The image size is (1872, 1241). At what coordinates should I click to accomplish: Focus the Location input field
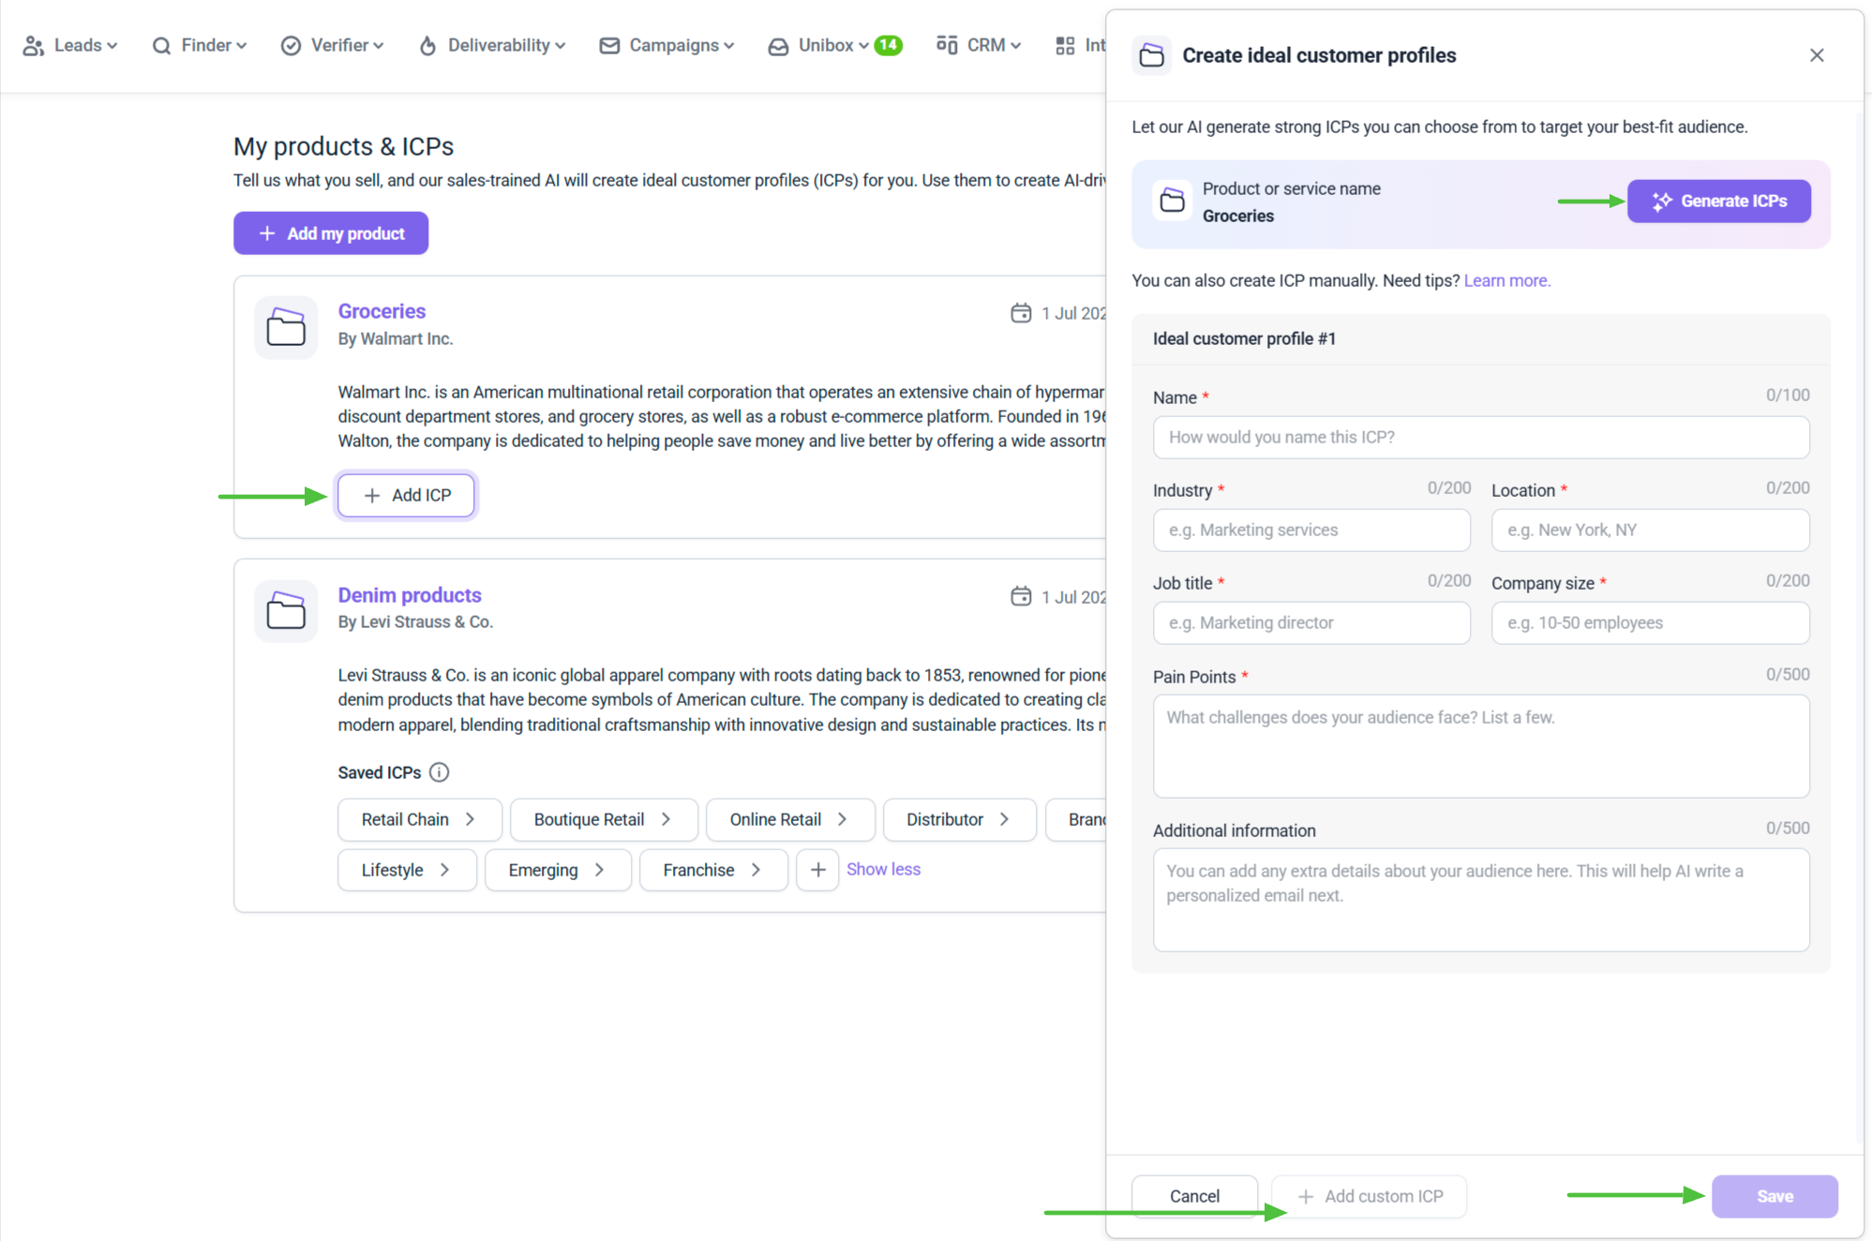[1651, 530]
